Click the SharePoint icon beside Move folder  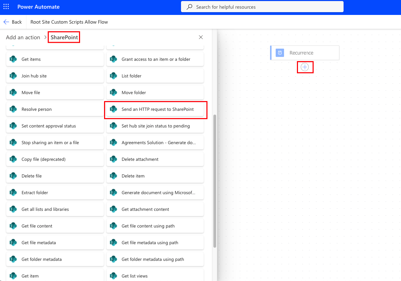[113, 92]
